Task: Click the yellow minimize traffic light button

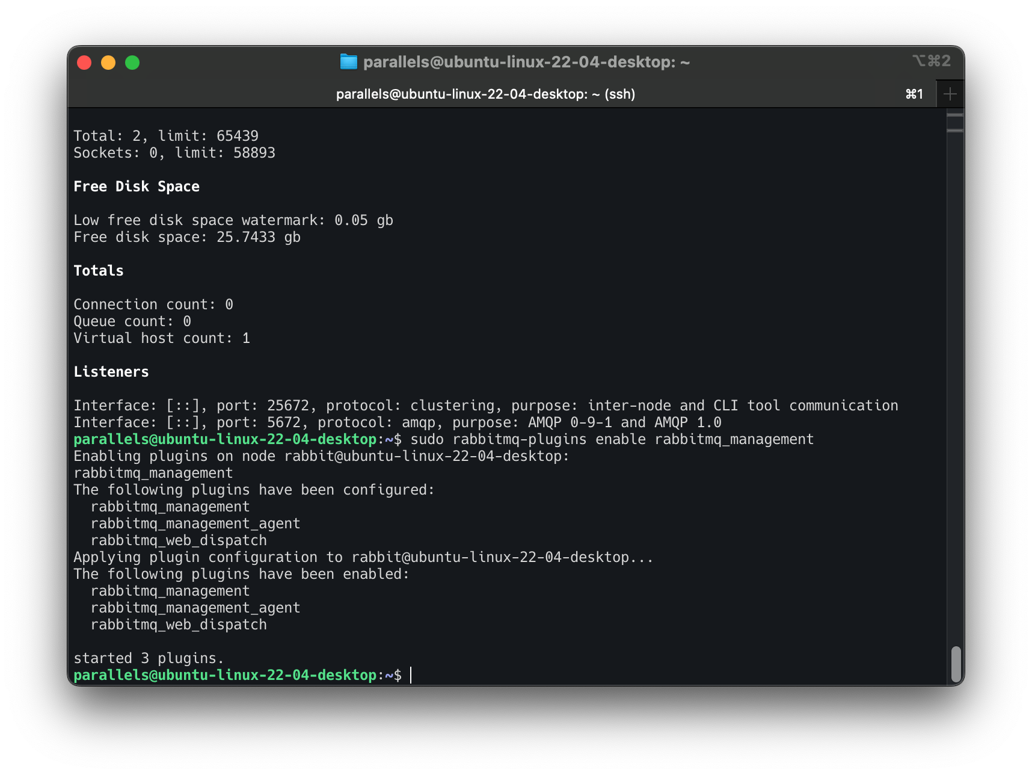Action: pos(108,62)
